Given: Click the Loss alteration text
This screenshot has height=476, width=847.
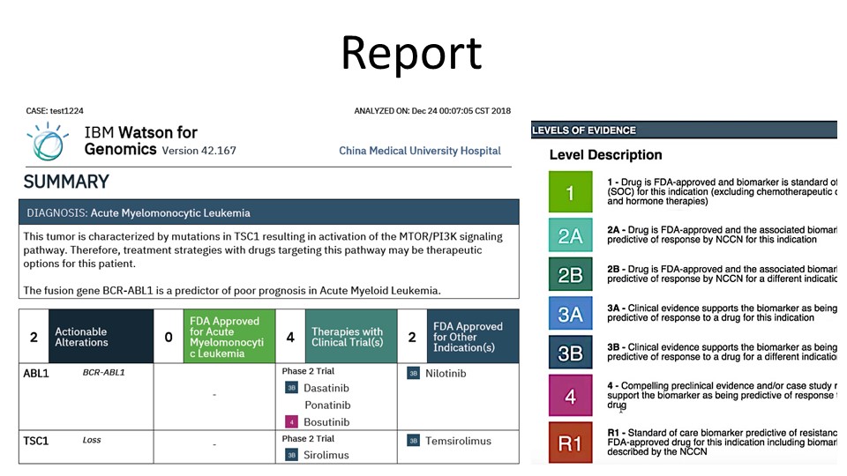Looking at the screenshot, I should [x=92, y=440].
